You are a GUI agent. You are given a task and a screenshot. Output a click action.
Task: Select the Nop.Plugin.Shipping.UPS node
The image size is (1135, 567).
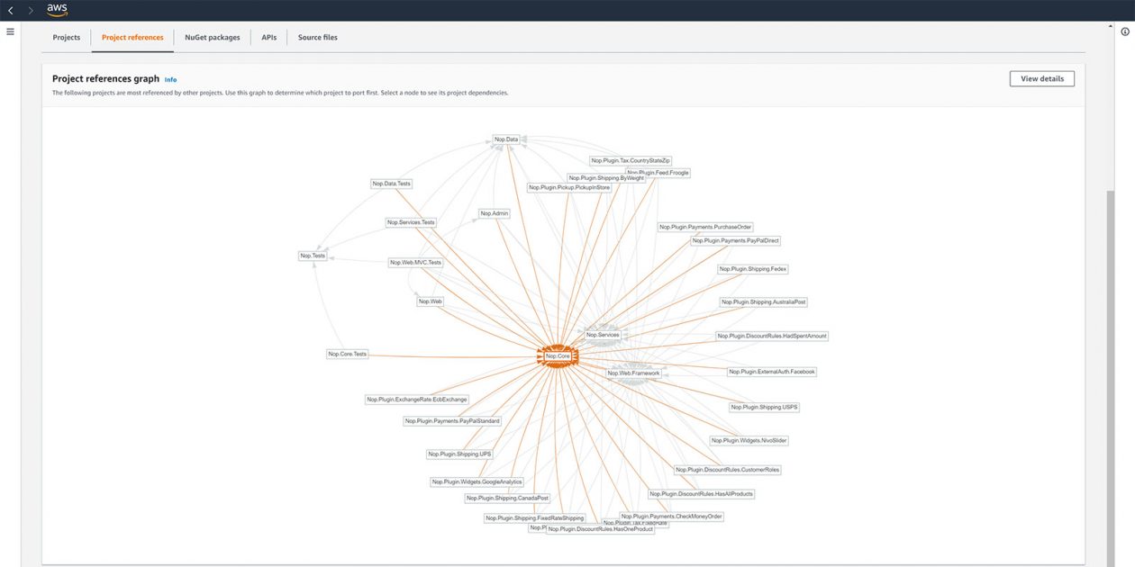(460, 454)
